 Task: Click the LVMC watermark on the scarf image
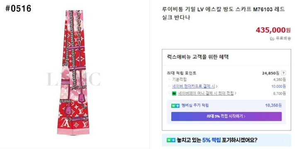[x=73, y=79]
